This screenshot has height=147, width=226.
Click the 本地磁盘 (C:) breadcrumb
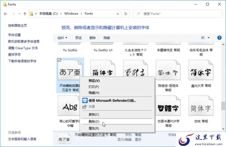tap(49, 14)
